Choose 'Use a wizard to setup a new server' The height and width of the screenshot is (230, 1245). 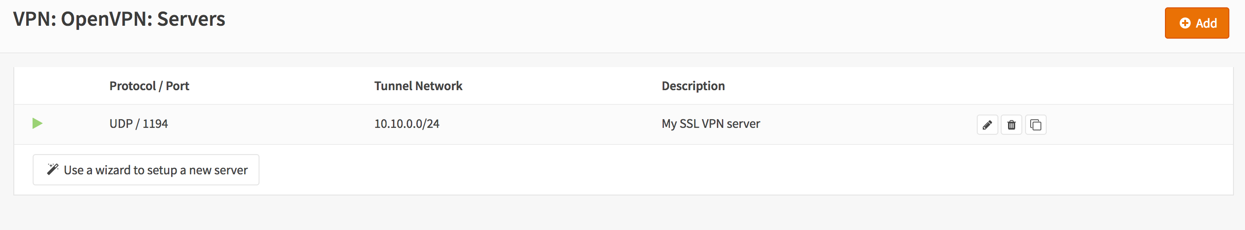tap(146, 170)
